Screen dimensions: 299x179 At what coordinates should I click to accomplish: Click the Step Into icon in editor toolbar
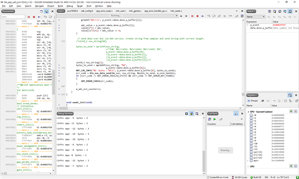coord(209,16)
